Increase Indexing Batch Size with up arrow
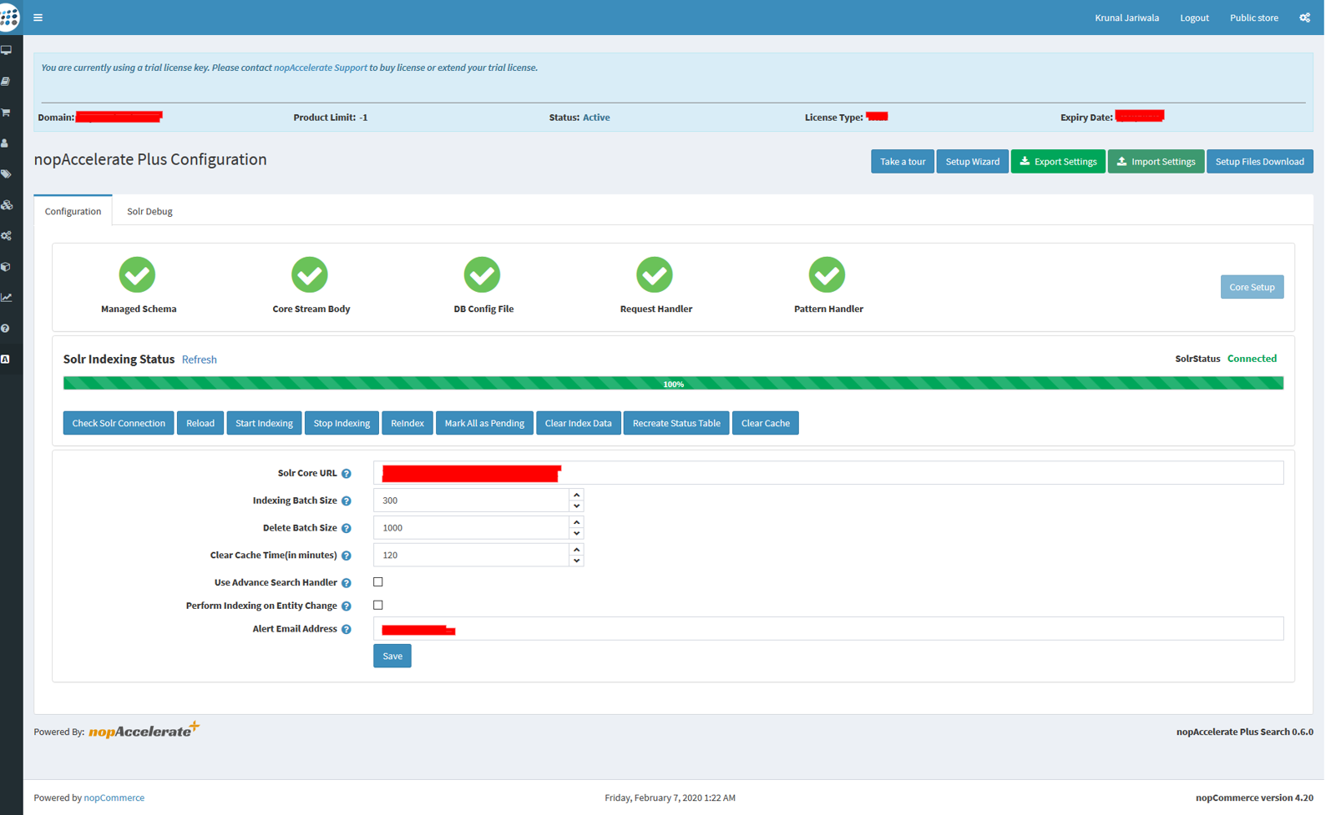The image size is (1336, 815). [x=576, y=495]
